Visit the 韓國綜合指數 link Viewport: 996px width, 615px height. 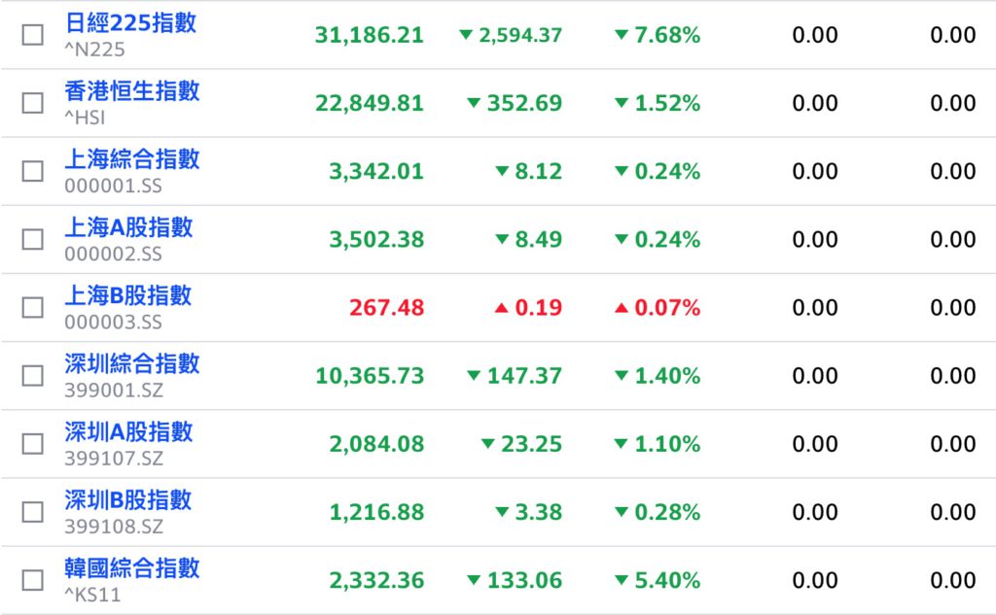(x=132, y=568)
